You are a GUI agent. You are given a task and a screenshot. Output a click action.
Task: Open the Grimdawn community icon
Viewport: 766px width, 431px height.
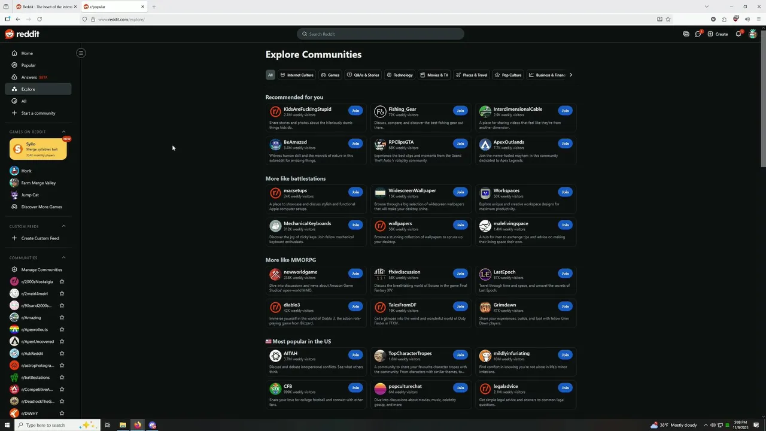(x=485, y=307)
